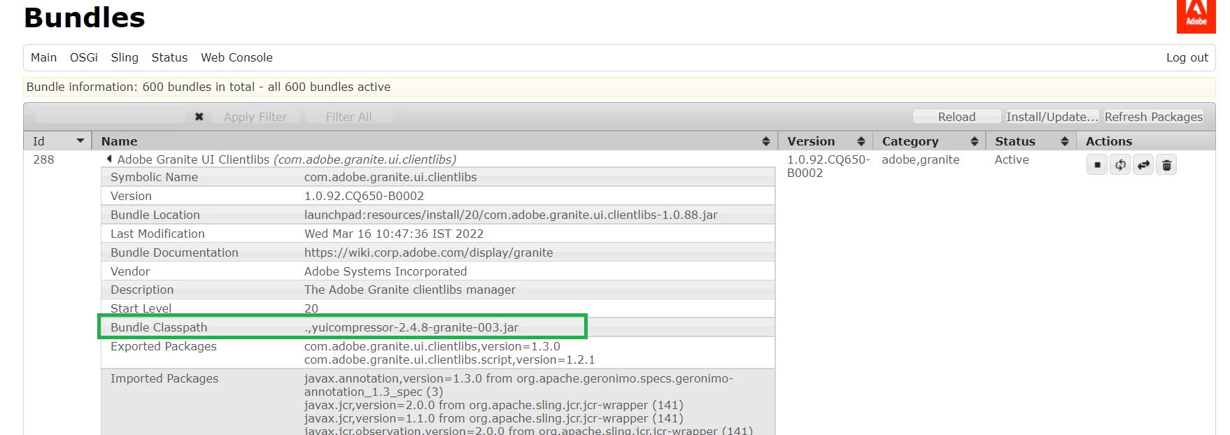Click the bundle information status line
1230x435 pixels.
(619, 87)
